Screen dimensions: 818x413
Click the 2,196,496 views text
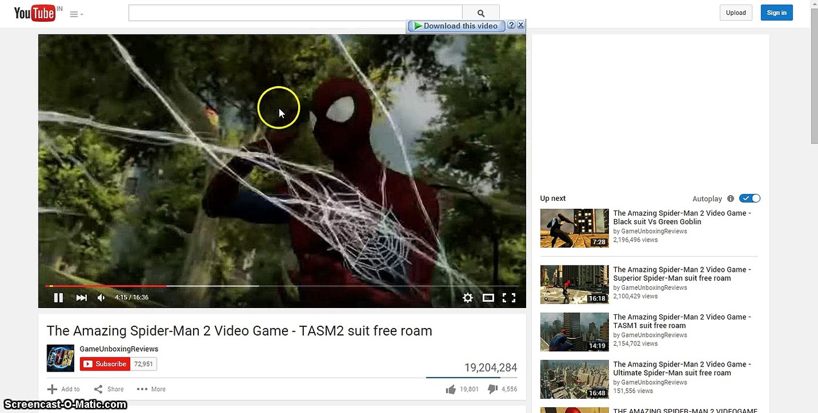click(635, 240)
